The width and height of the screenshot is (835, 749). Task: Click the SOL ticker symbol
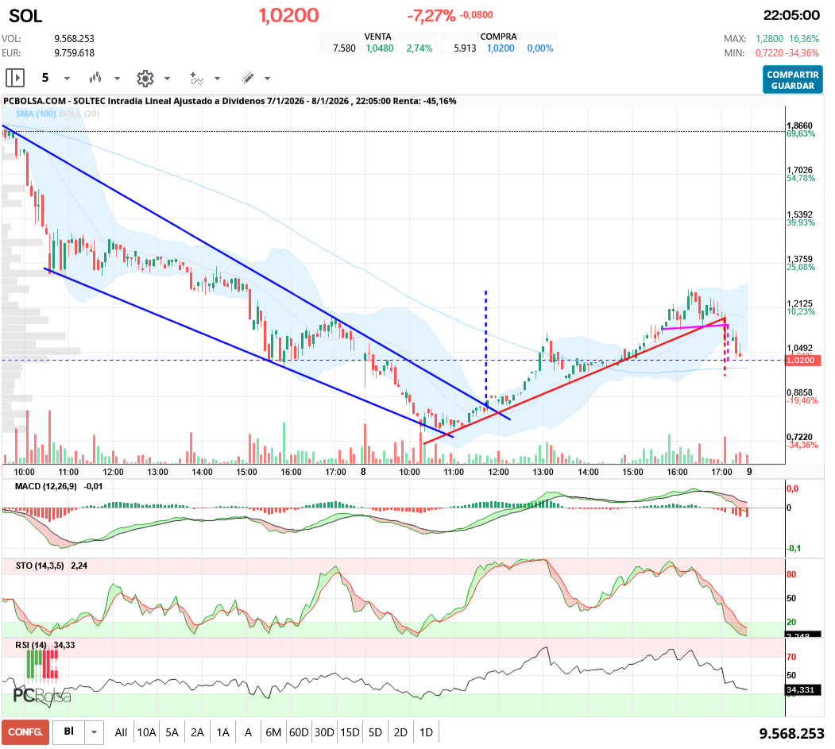tap(25, 16)
